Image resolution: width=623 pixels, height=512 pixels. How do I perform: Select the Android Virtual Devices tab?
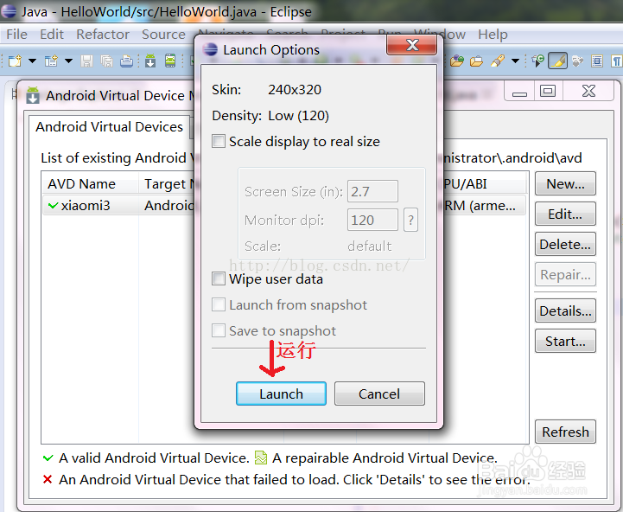[109, 127]
